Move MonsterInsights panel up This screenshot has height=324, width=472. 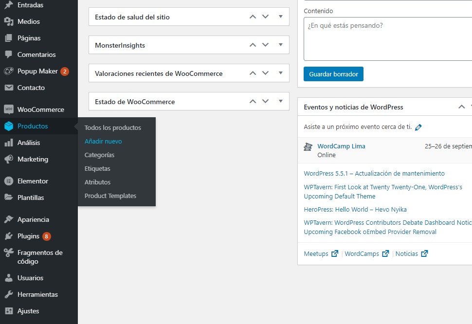tap(253, 45)
